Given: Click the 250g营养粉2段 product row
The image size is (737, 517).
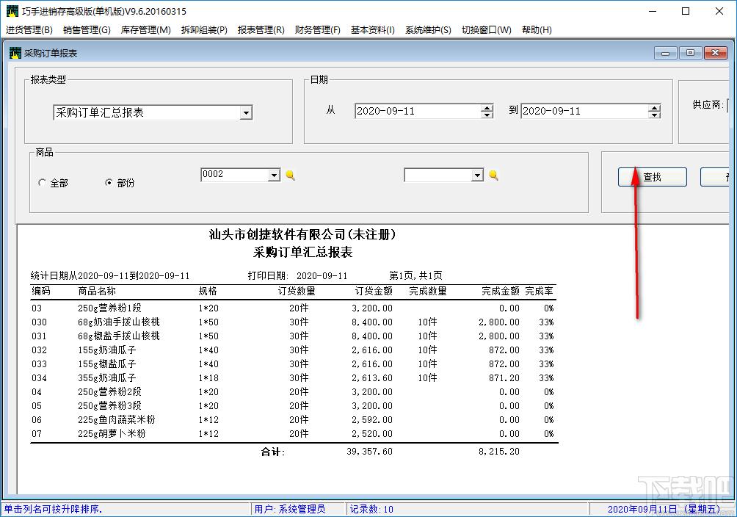Looking at the screenshot, I should pyautogui.click(x=293, y=392).
